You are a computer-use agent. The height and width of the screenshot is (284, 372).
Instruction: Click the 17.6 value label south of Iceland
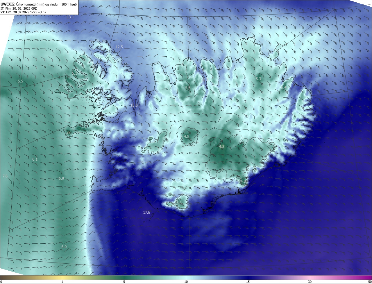pos(146,212)
